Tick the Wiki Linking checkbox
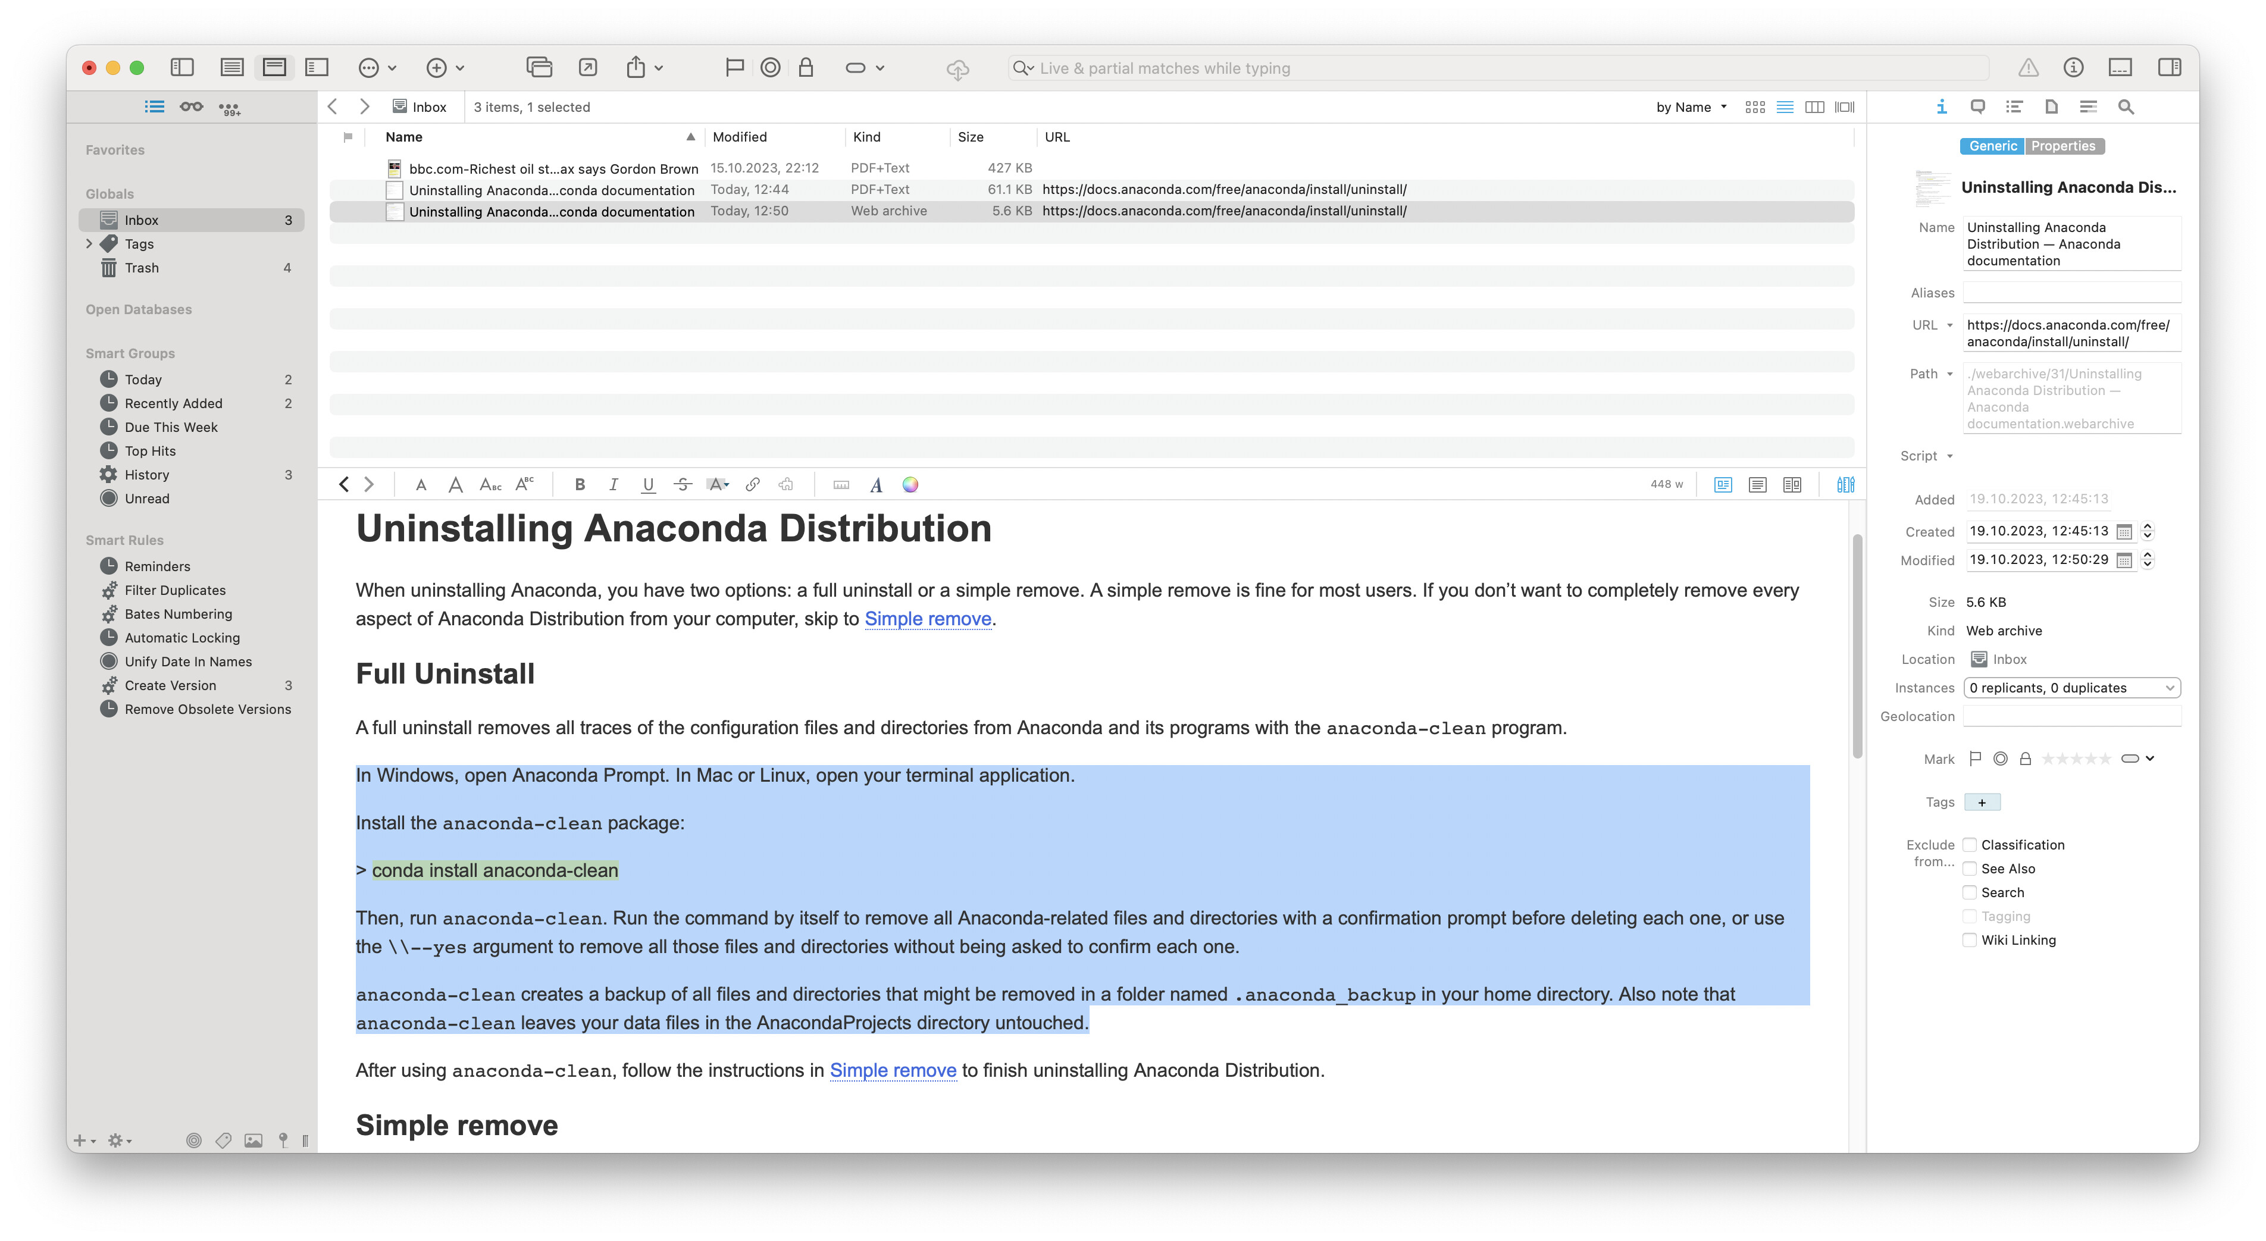 [x=1970, y=939]
